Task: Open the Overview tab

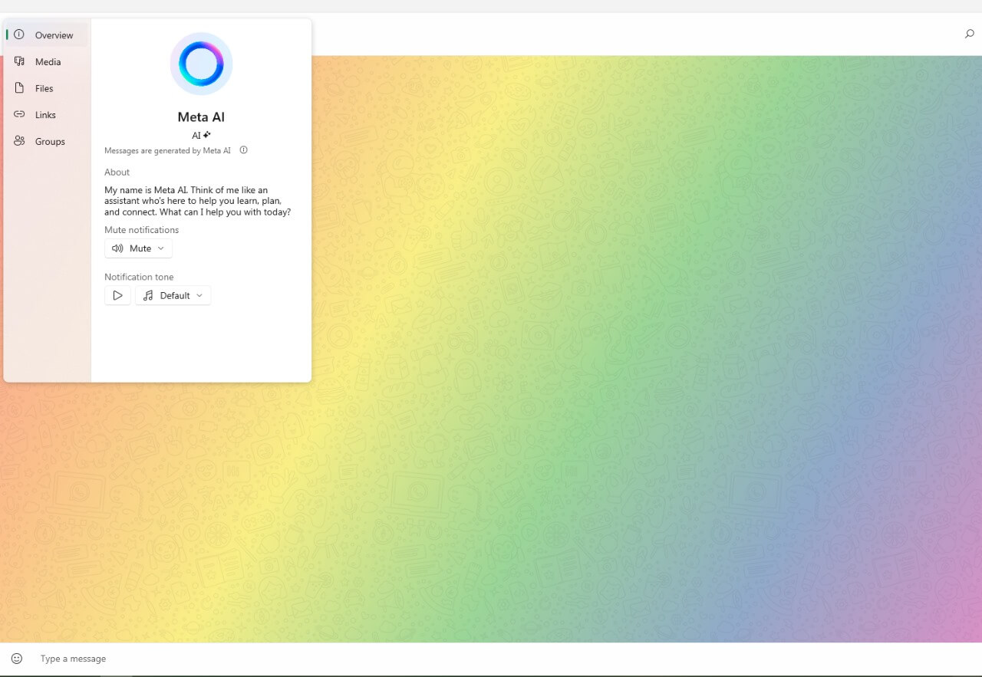Action: point(46,35)
